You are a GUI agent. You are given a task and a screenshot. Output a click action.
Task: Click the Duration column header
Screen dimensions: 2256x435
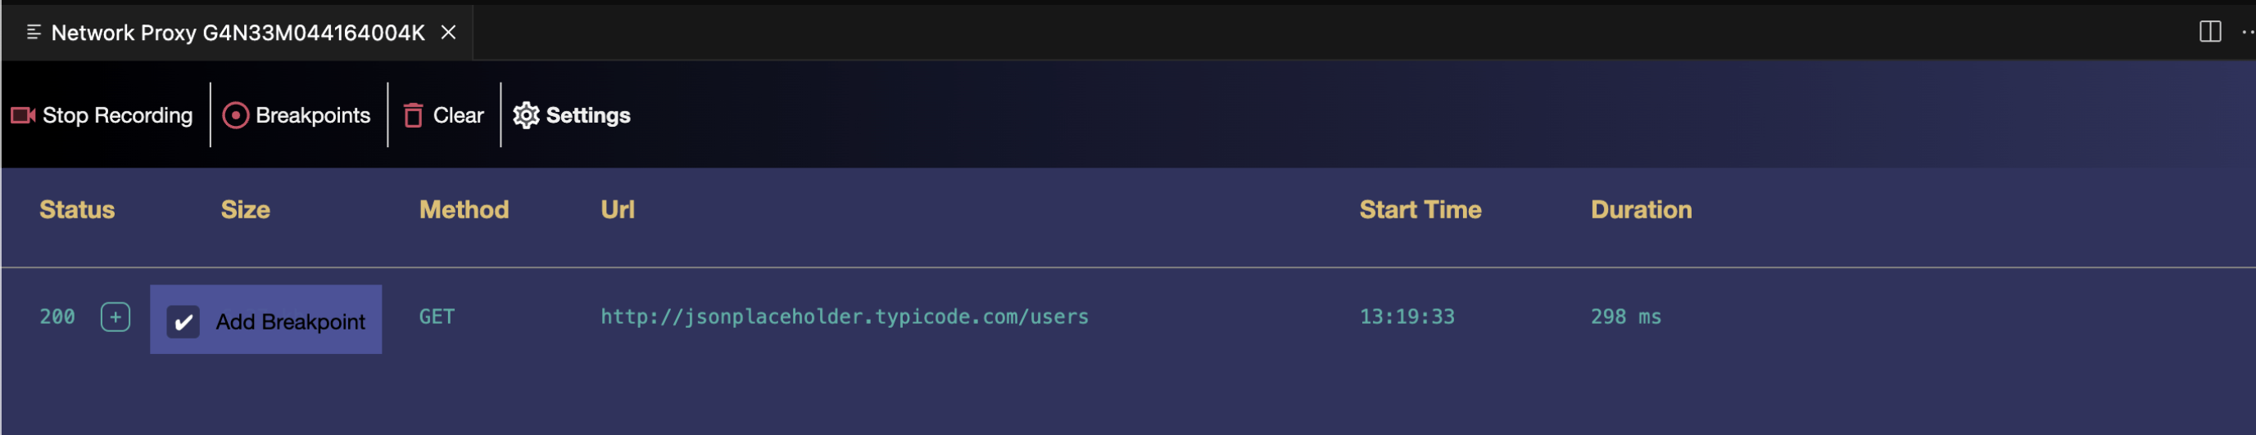point(1640,209)
